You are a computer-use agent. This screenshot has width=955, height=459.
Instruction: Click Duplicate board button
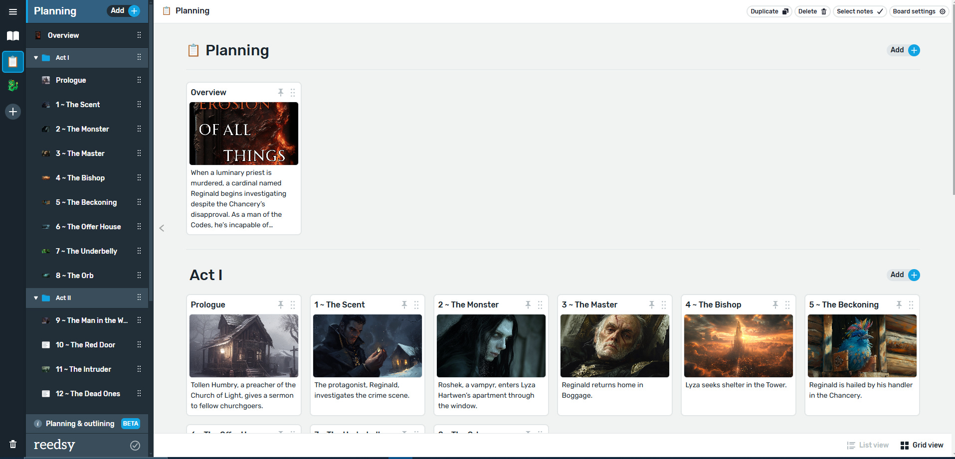pos(769,11)
